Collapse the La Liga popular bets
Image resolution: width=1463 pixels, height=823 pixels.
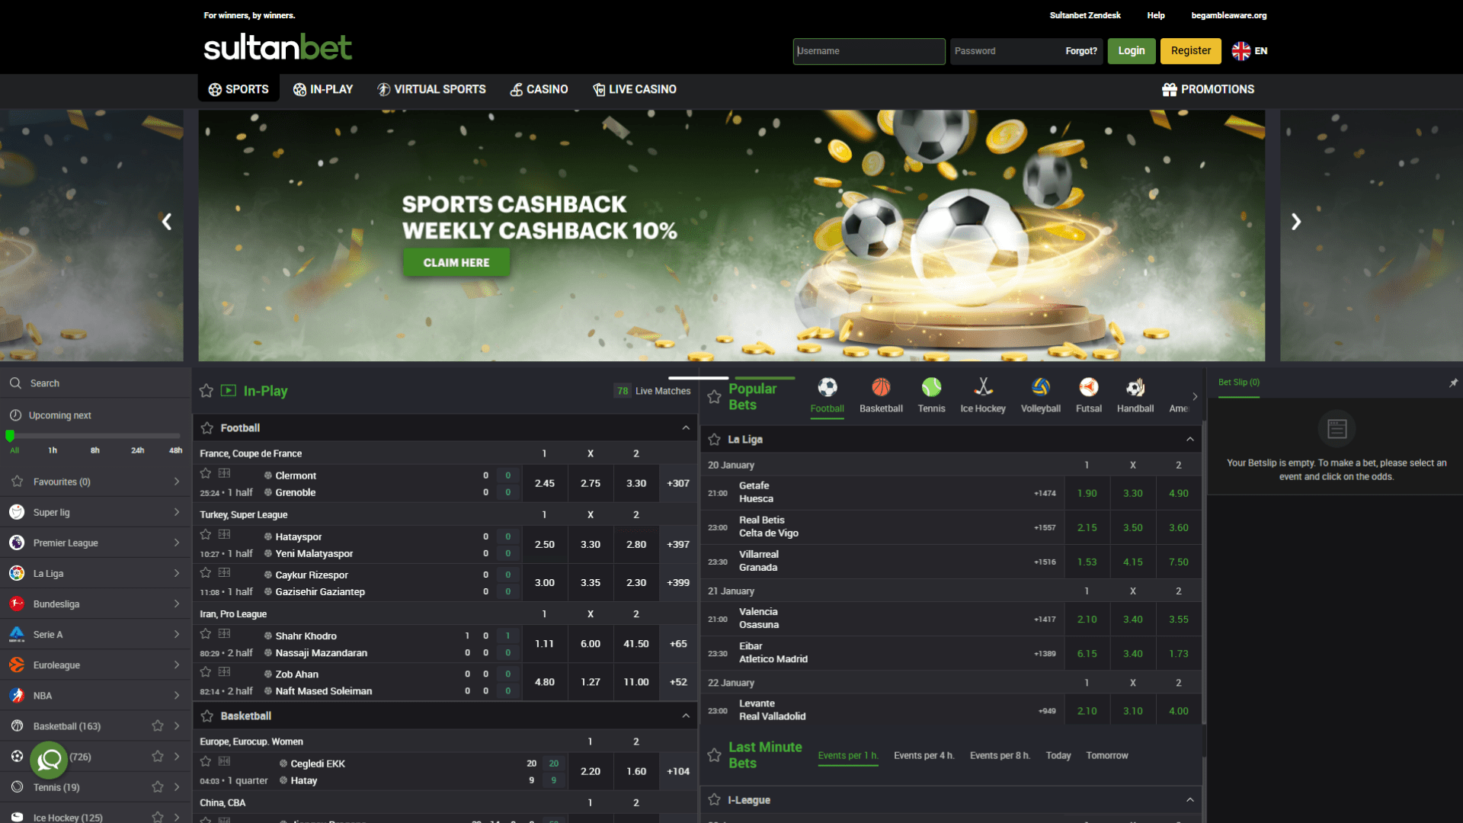tap(1190, 439)
